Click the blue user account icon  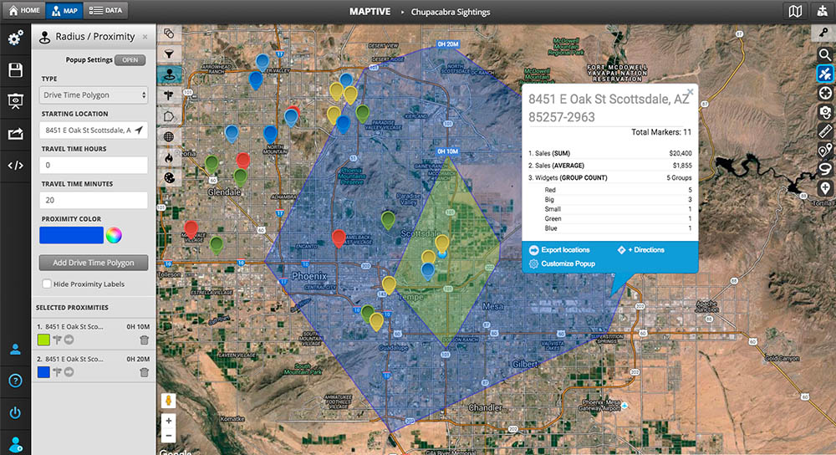pos(15,350)
